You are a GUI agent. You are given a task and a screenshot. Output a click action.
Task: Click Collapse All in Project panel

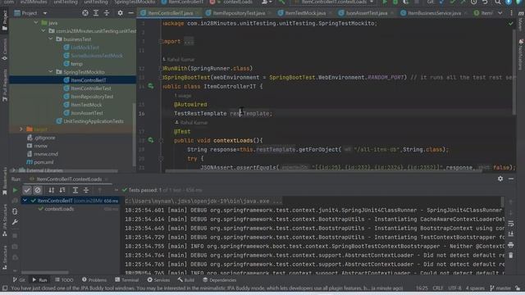(107, 13)
